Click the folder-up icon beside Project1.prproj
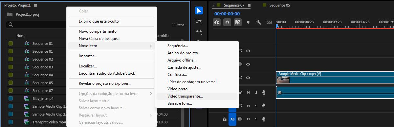Screen dimensions: 394x127 tap(10, 14)
